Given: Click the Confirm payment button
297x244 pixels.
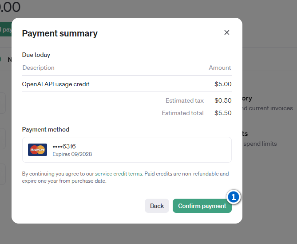Looking at the screenshot, I should (x=202, y=206).
